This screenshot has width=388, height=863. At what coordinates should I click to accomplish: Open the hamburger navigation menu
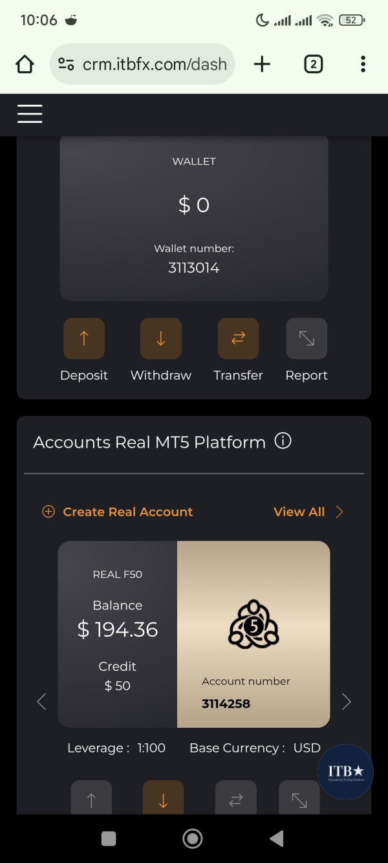pyautogui.click(x=30, y=114)
